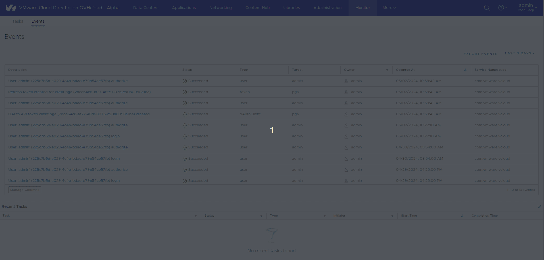Open the Last 3 Days dropdown

(520, 53)
